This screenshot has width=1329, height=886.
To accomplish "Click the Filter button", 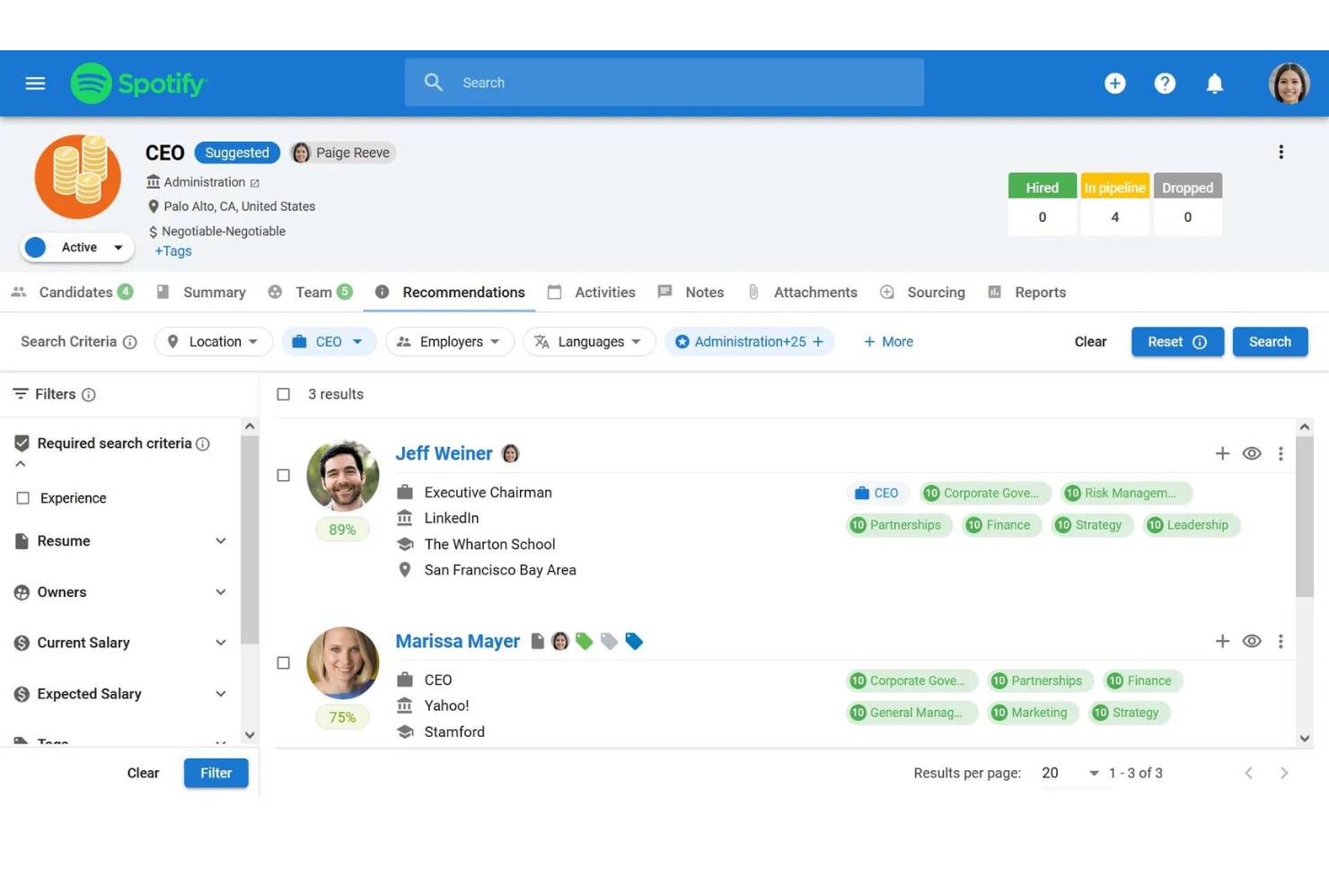I will 216,773.
